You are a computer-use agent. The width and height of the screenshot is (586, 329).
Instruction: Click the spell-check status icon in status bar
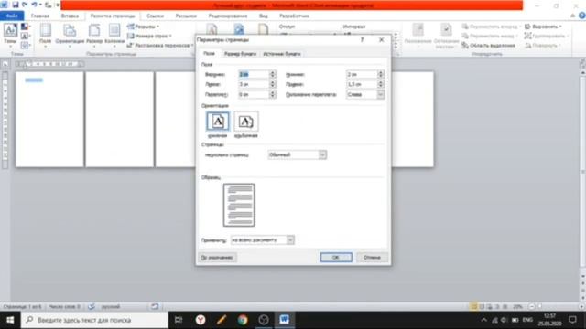tap(92, 307)
